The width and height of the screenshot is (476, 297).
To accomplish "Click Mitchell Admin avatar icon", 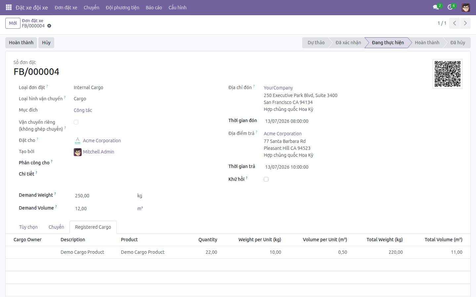I will click(78, 152).
